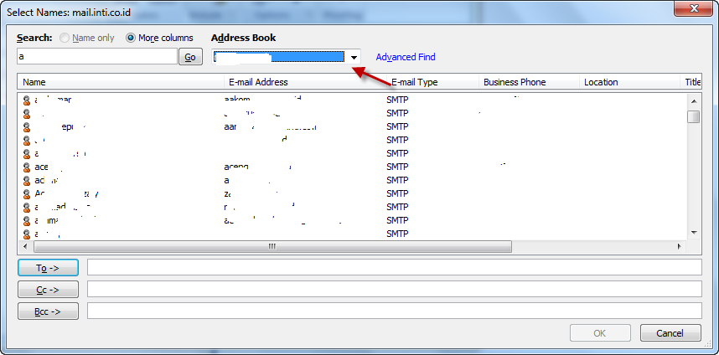Click the vertical scrollbar down arrow
This screenshot has width=719, height=355.
click(693, 232)
